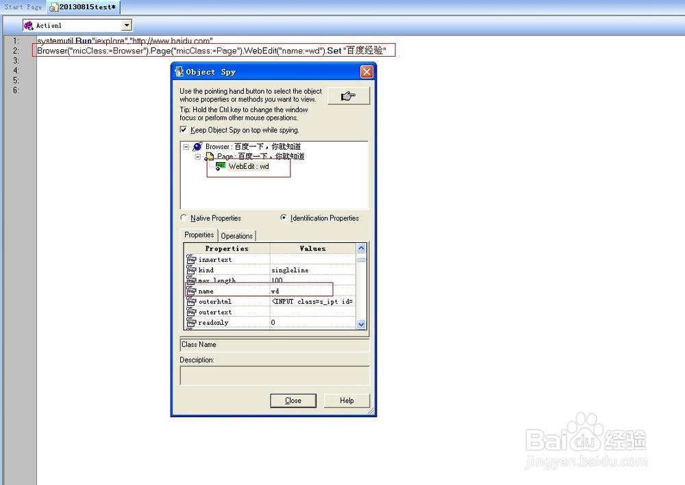685x485 pixels.
Task: Click script line 1 systemutil.Run code
Action: point(125,40)
